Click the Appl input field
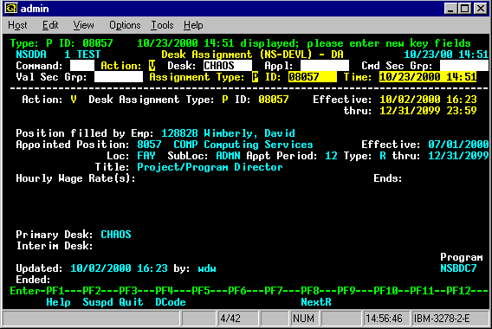492x329 pixels. click(325, 66)
